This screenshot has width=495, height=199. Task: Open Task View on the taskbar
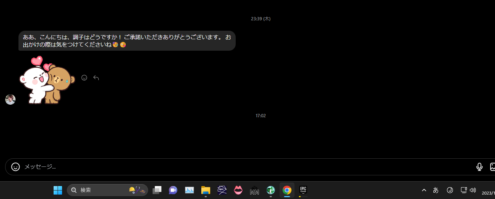(157, 190)
